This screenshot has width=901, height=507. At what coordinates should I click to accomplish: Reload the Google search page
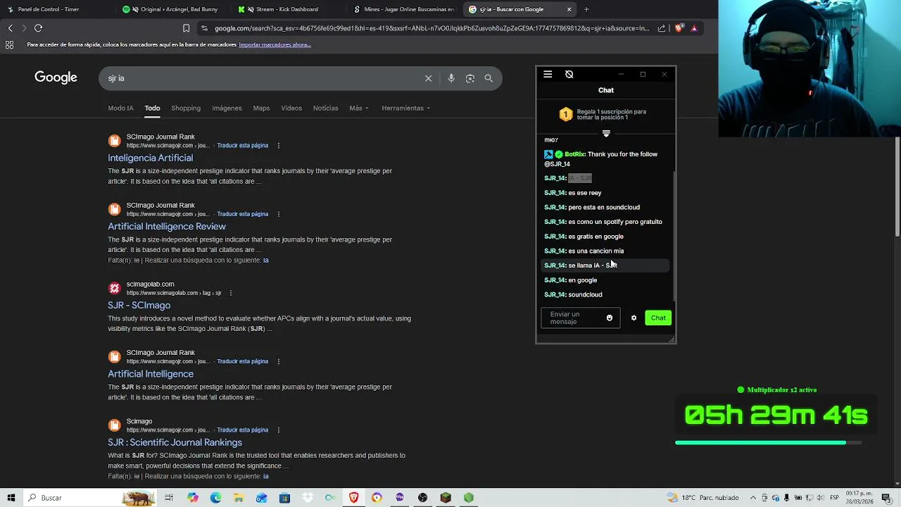pos(39,28)
